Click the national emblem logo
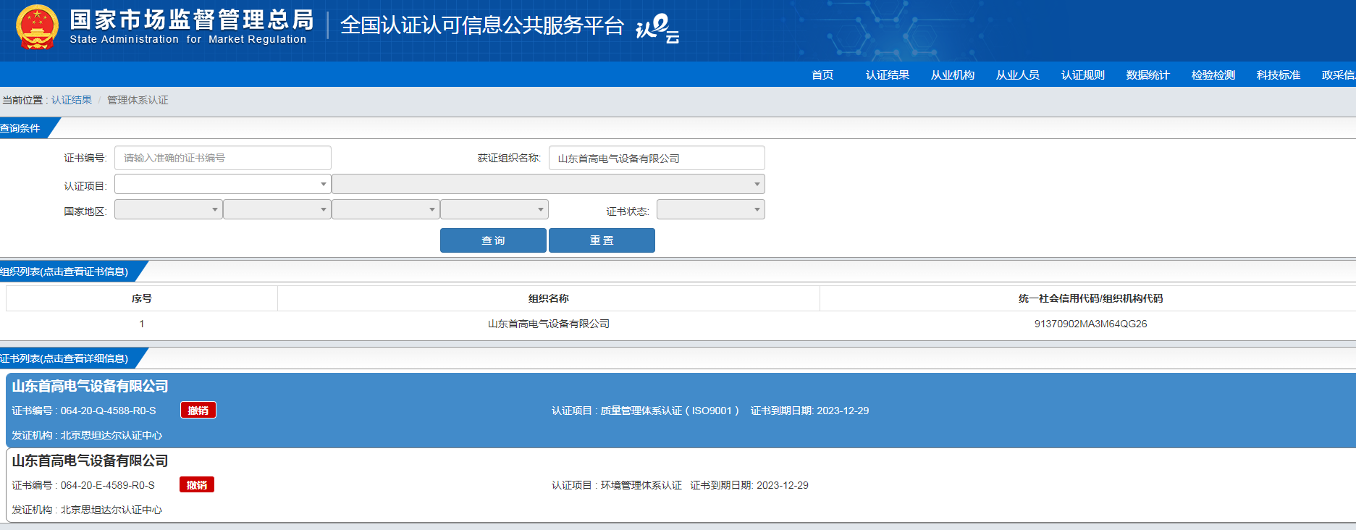Viewport: 1356px width, 530px height. coord(37,27)
